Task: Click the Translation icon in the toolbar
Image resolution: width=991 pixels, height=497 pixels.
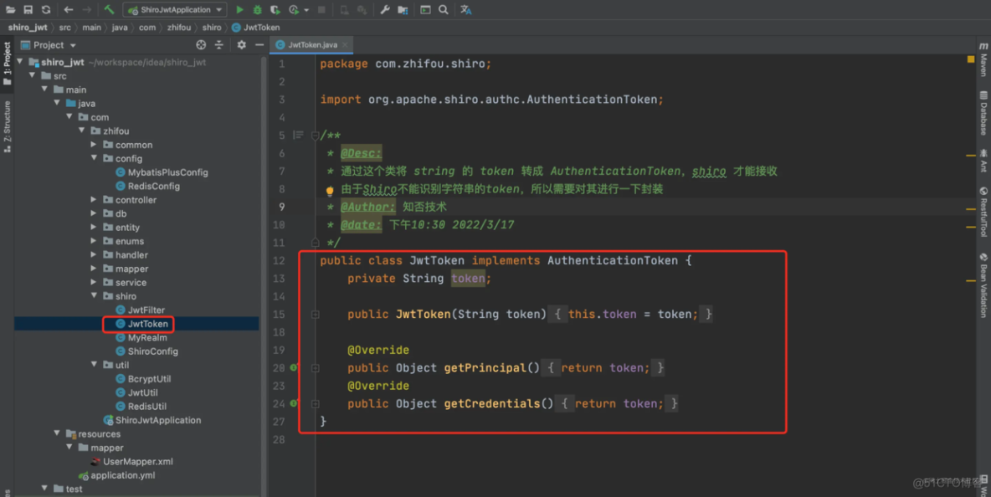Action: [465, 8]
